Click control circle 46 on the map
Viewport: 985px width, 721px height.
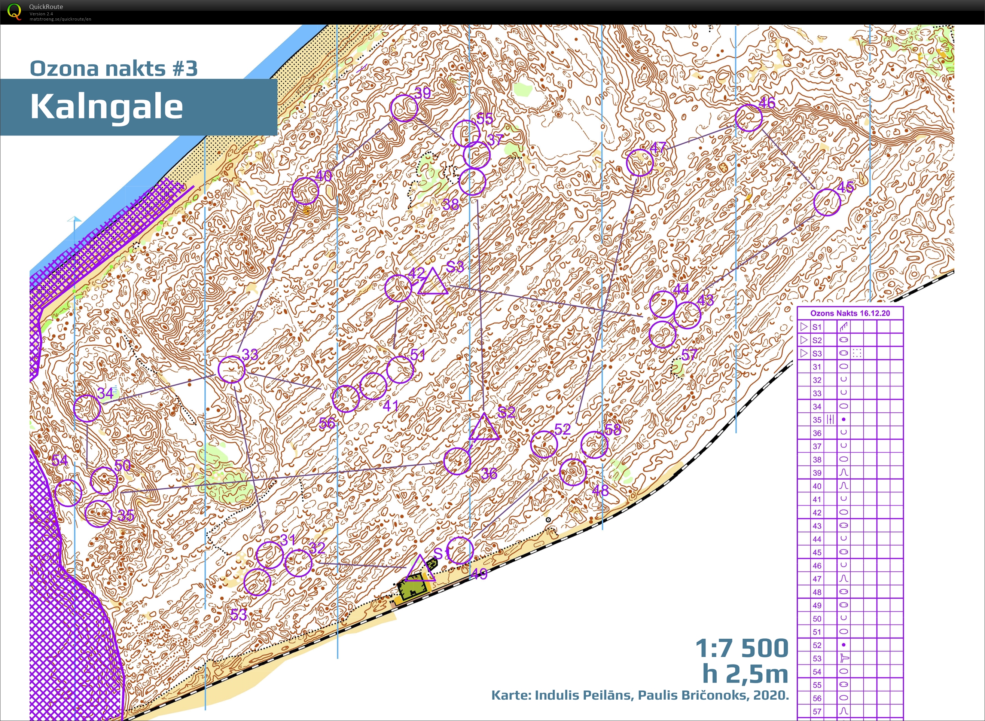[748, 117]
